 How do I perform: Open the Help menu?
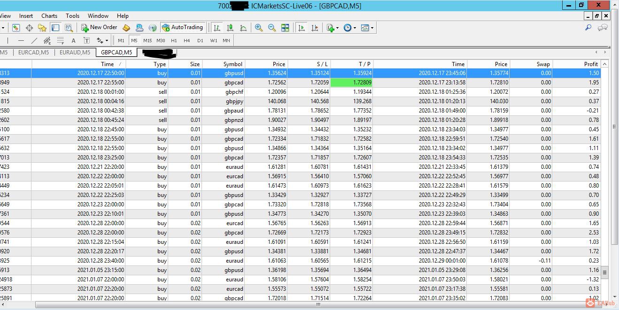tap(123, 15)
